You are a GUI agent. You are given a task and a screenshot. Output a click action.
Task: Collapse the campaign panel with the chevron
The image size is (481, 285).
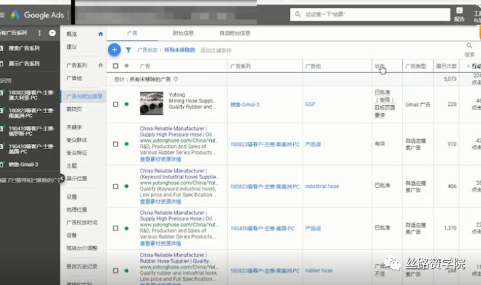pyautogui.click(x=62, y=178)
